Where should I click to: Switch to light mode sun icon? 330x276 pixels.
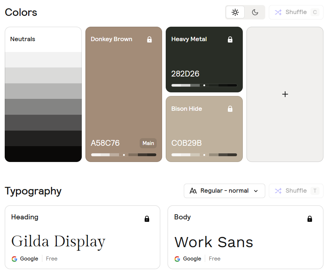235,12
